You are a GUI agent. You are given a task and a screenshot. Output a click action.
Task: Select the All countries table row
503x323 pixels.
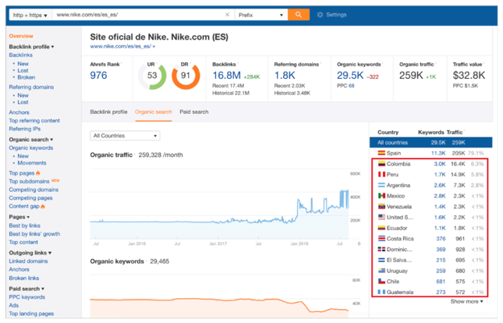[430, 143]
